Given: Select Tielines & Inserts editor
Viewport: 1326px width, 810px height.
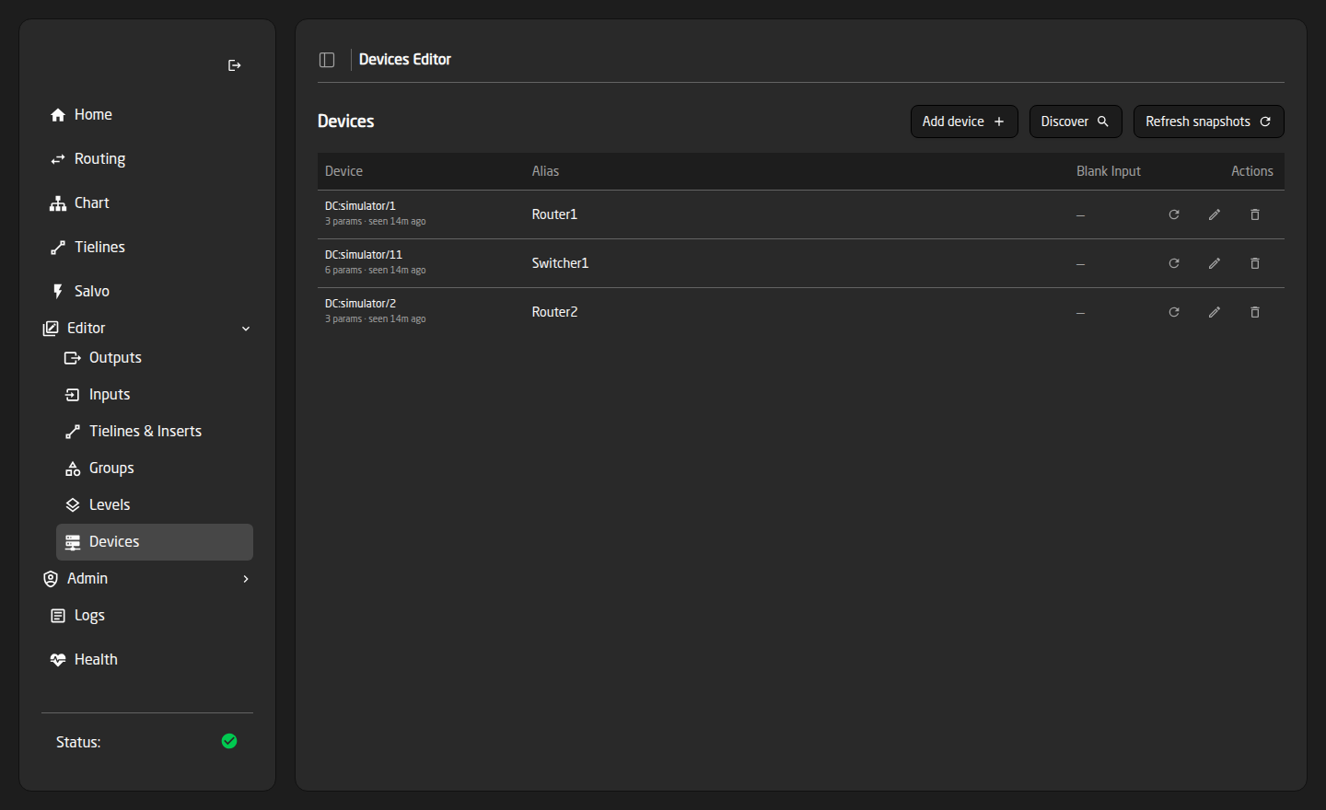Looking at the screenshot, I should [x=155, y=432].
